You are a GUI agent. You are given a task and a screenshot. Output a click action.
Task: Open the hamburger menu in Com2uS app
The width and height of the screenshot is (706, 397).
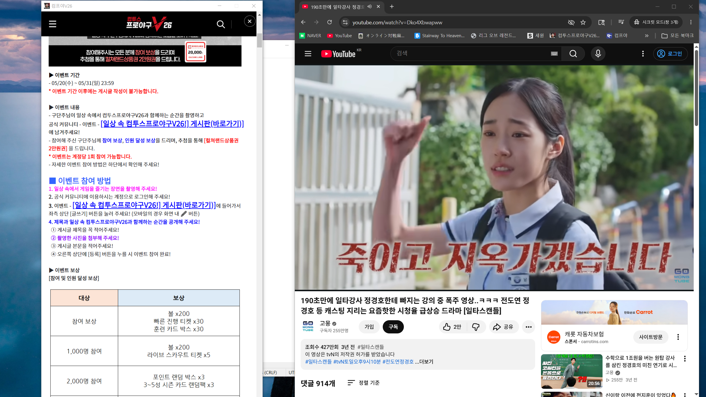click(x=52, y=24)
